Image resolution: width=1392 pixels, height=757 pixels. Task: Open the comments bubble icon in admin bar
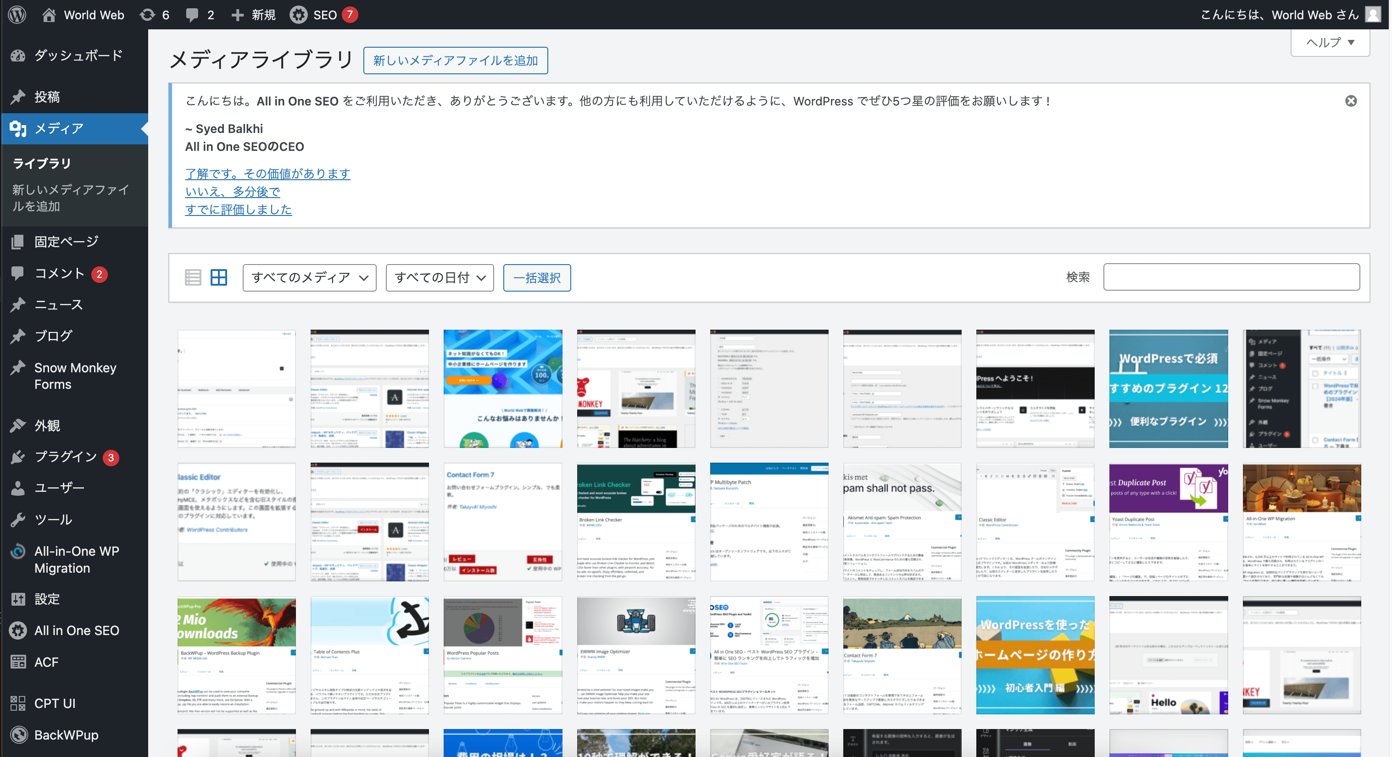pos(192,15)
